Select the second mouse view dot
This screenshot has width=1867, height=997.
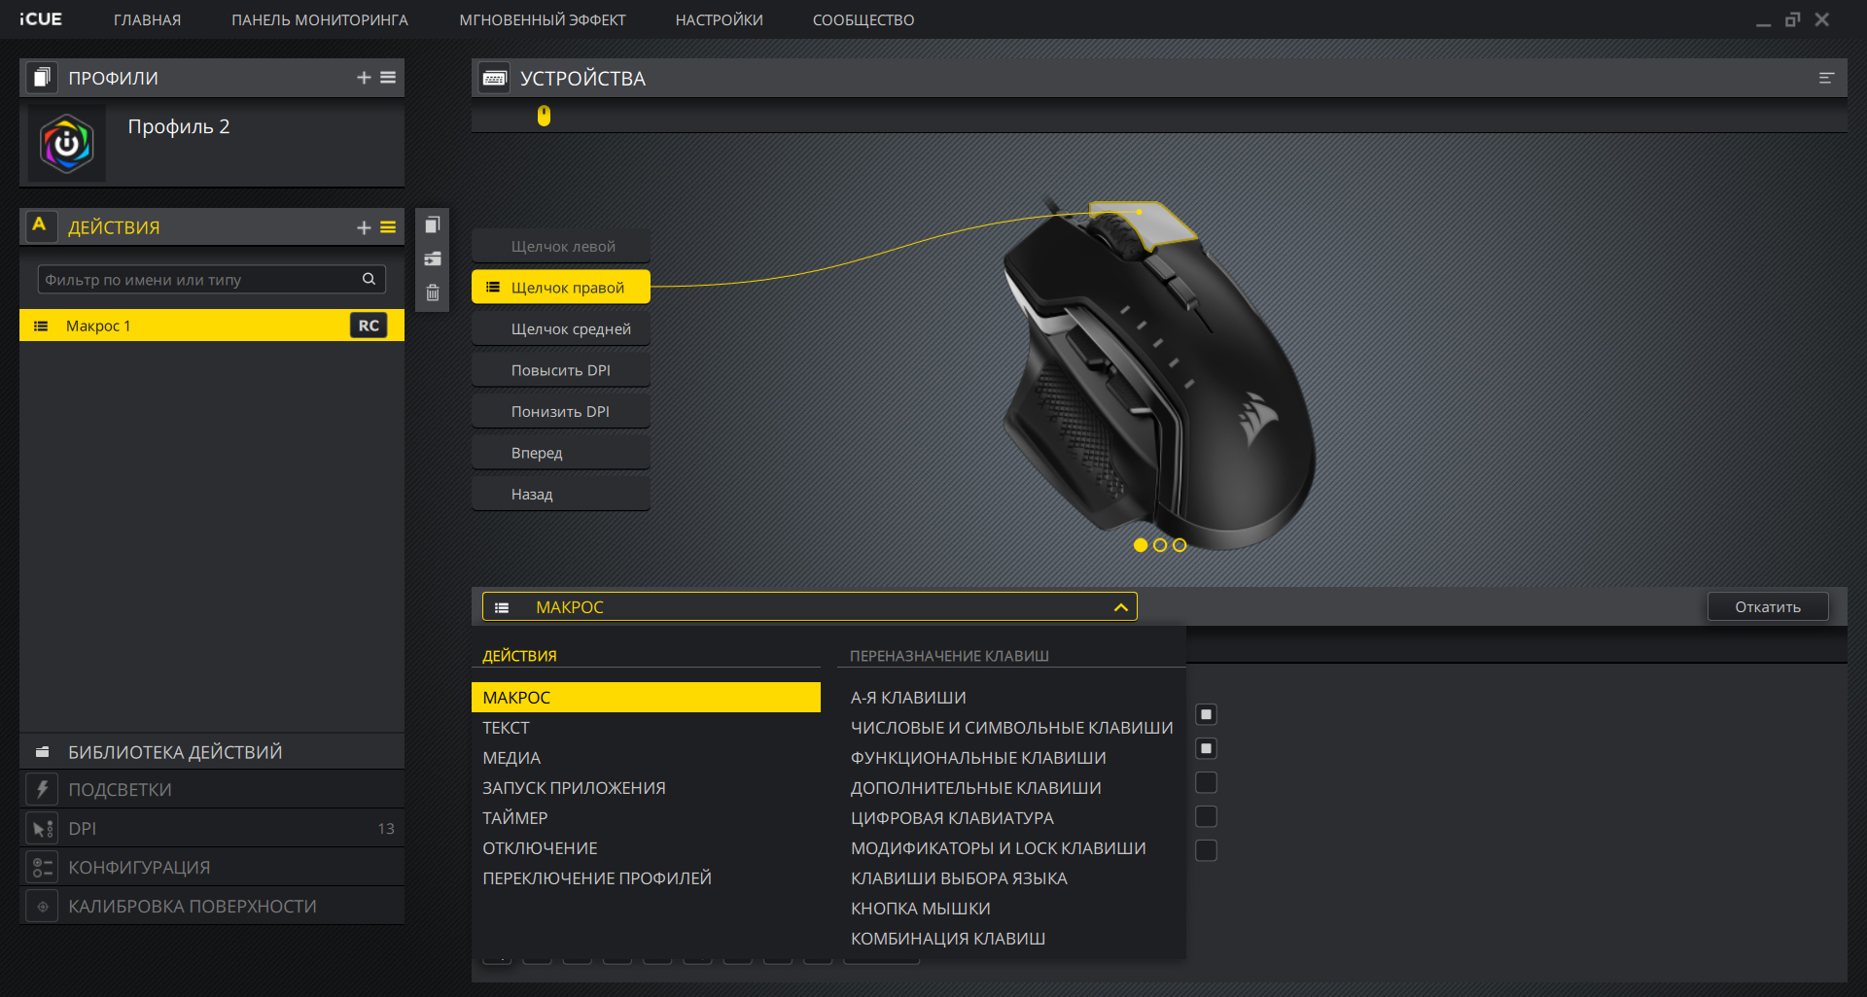tap(1160, 545)
